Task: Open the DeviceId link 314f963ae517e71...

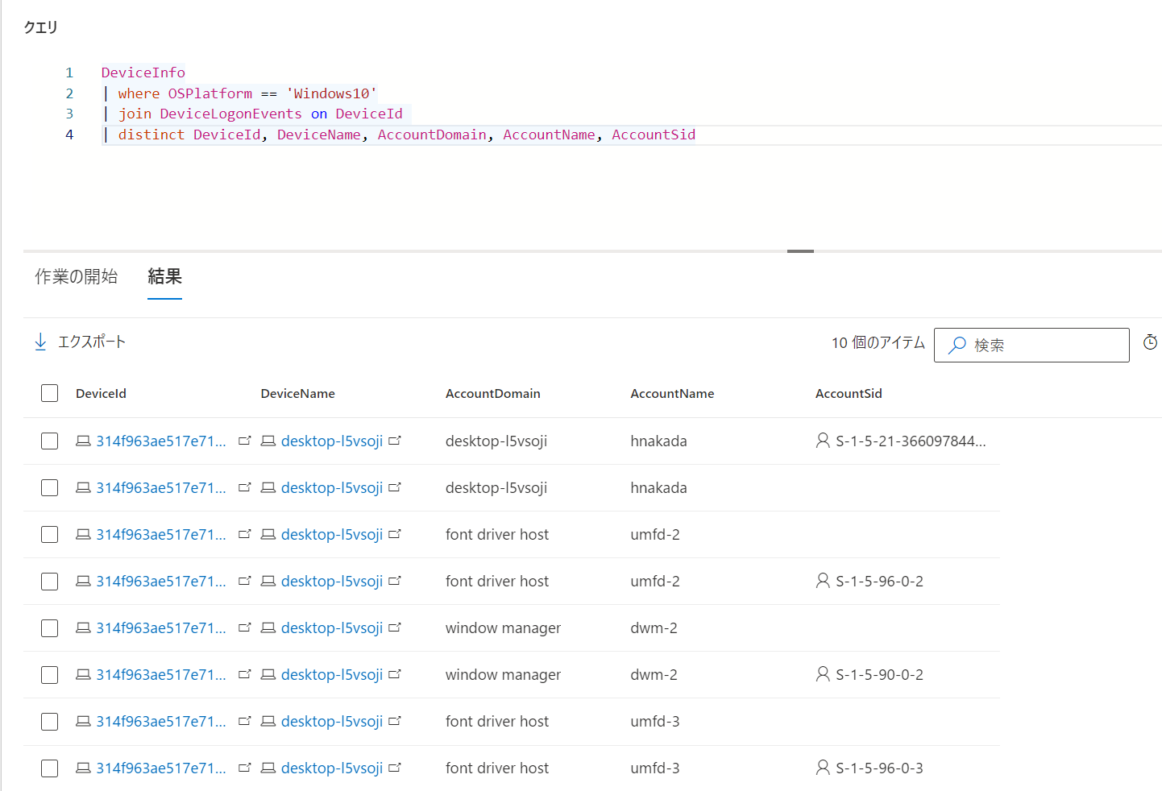Action: 161,441
